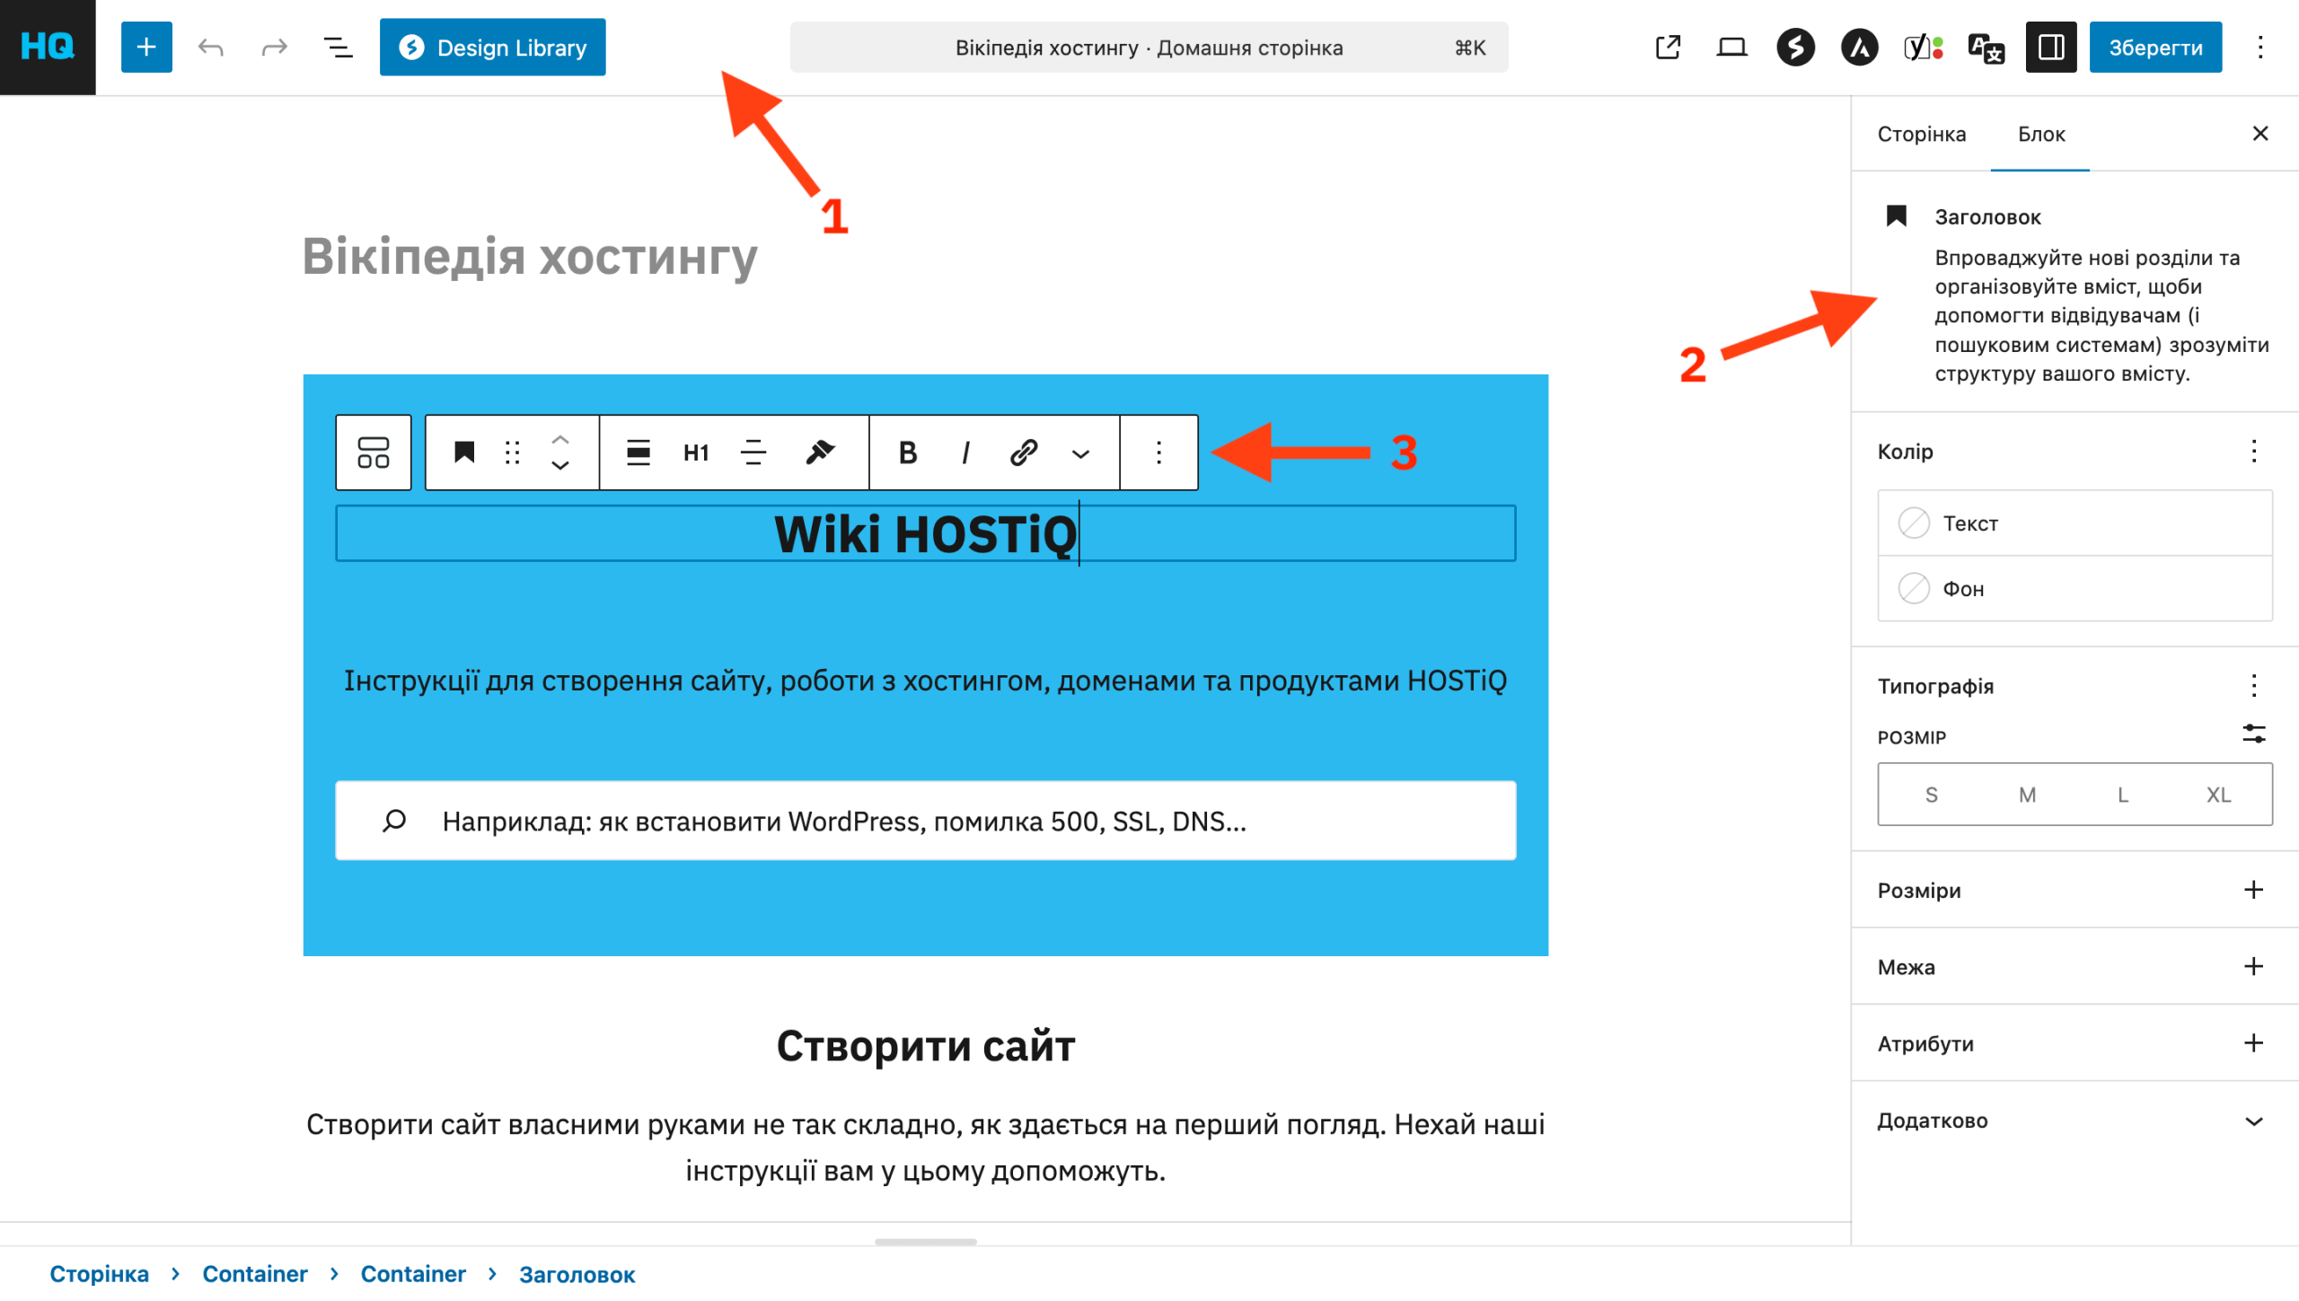Viewport: 2299px width, 1301px height.
Task: Expand the Розміри panel
Action: (2074, 891)
